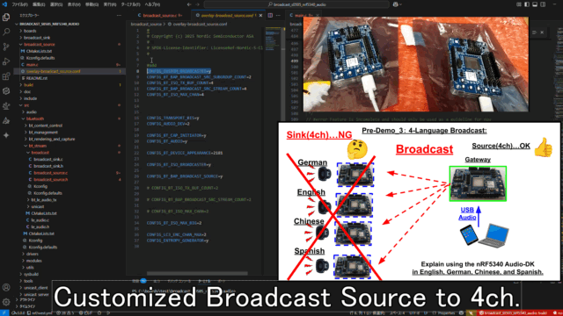
Task: Click the editor horizontal scrollbar
Action: point(197,273)
